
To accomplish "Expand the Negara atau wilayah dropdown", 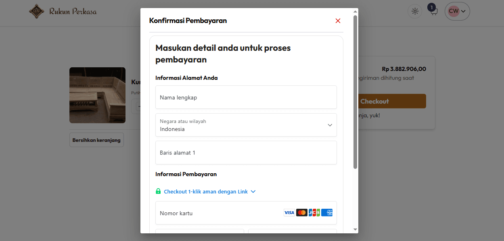I will pos(246,125).
